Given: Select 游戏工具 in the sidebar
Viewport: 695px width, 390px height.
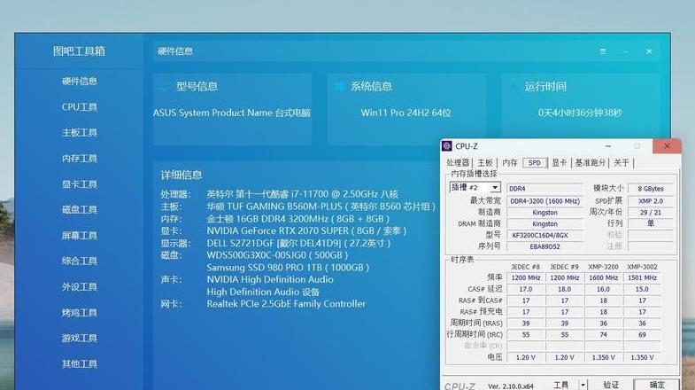Looking at the screenshot, I should coord(80,338).
